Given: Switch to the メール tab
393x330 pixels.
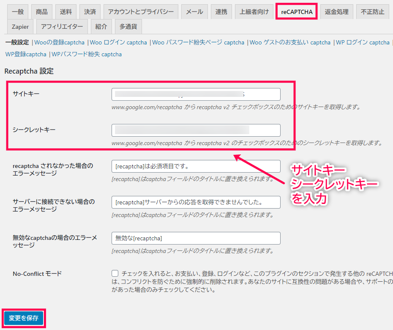Looking at the screenshot, I should pos(194,12).
